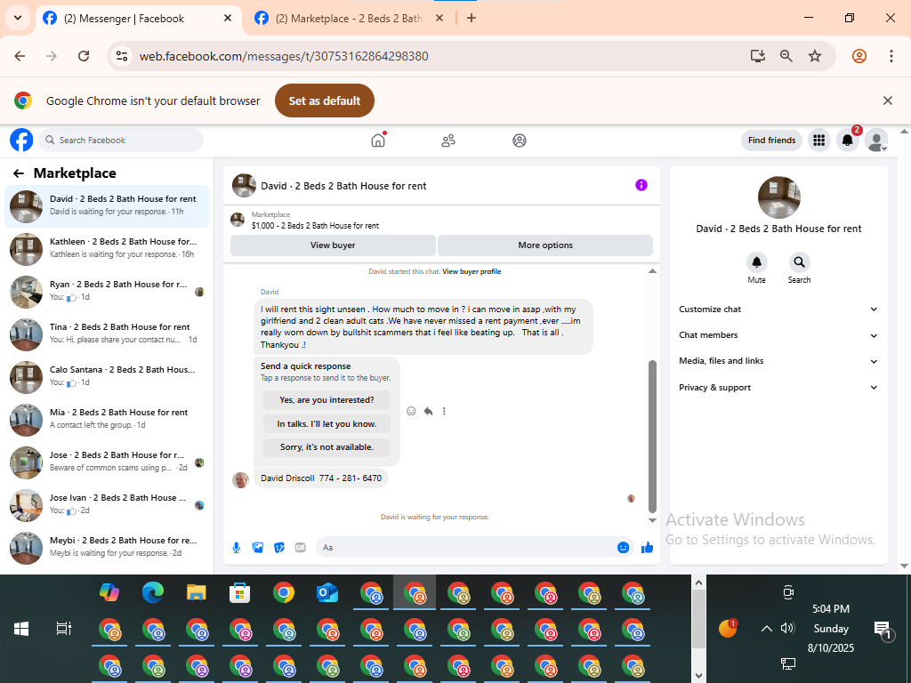The image size is (911, 683).
Task: Open the notifications bell with badge 2
Action: pos(848,140)
